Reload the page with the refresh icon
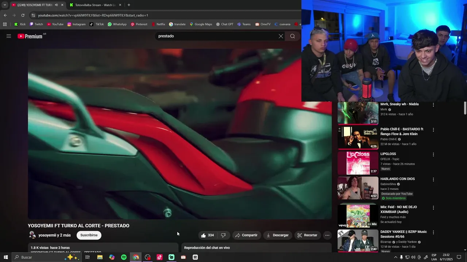Image resolution: width=467 pixels, height=262 pixels. (x=23, y=15)
